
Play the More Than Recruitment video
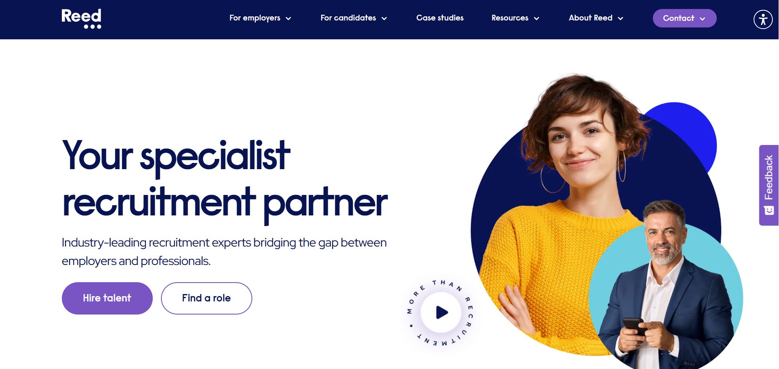(441, 312)
